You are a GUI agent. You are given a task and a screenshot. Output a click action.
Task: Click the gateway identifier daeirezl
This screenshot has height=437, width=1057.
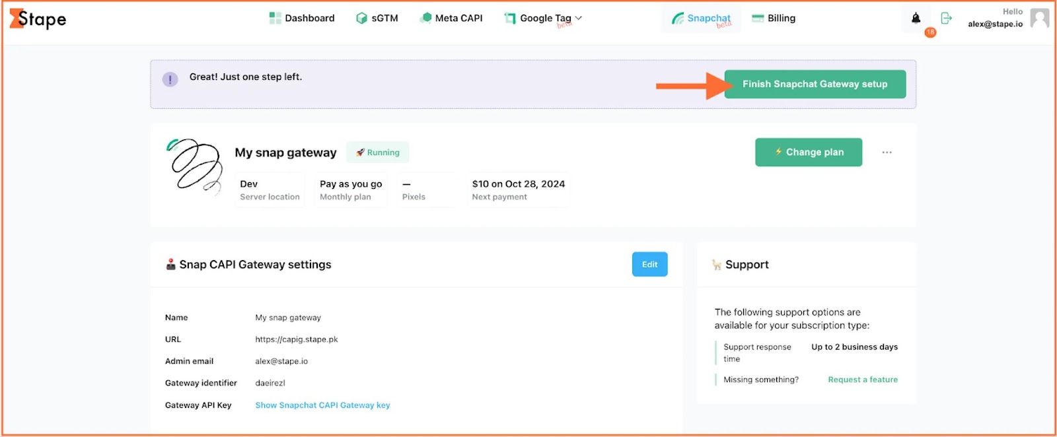pyautogui.click(x=270, y=383)
